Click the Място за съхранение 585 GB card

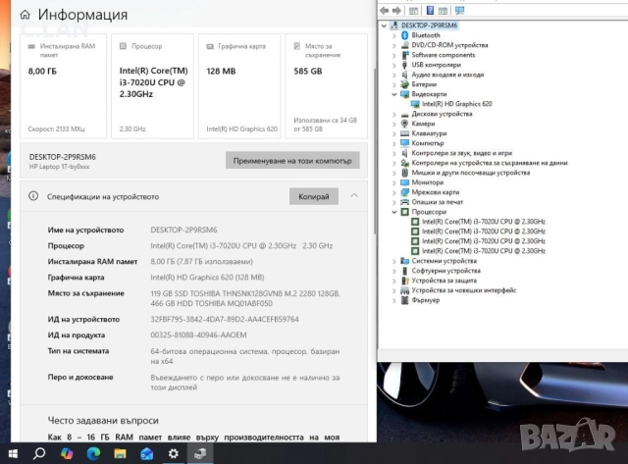click(327, 86)
